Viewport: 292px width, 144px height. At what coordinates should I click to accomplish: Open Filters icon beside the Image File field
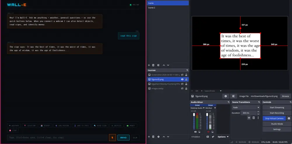(x=234, y=96)
